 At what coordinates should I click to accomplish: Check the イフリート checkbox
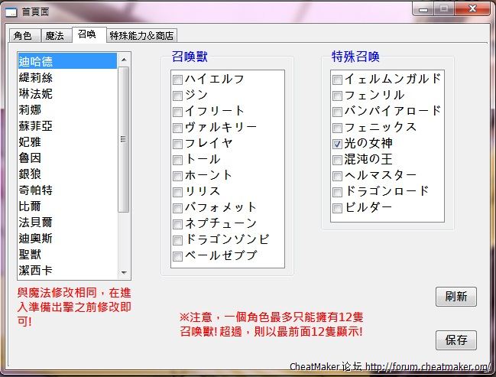point(177,112)
